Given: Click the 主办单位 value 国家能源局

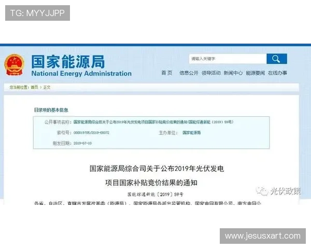Looking at the screenshot, I should point(192,133).
